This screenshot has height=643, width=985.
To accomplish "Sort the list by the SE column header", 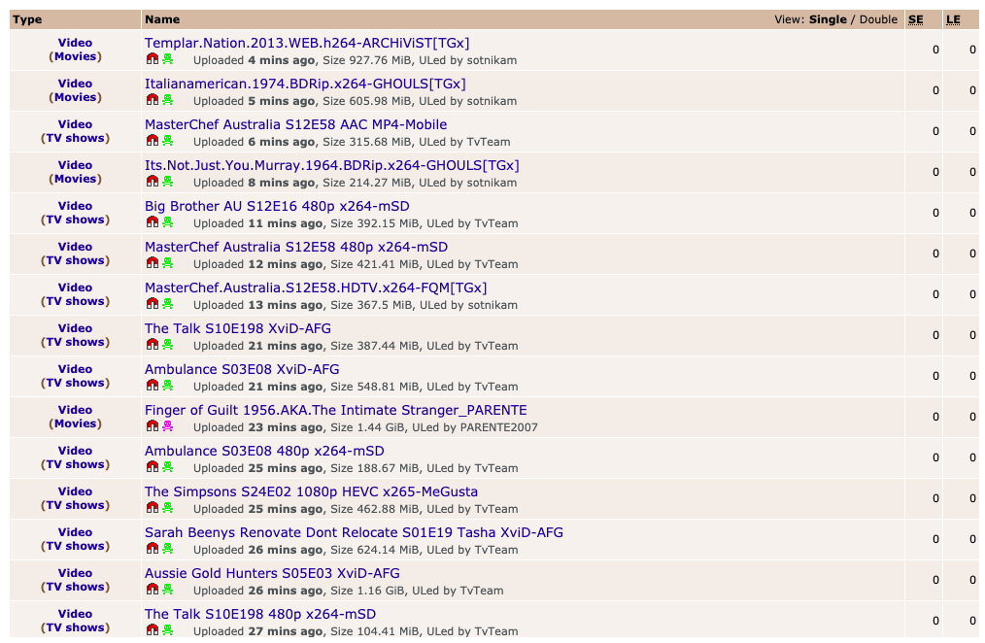I will click(x=915, y=19).
